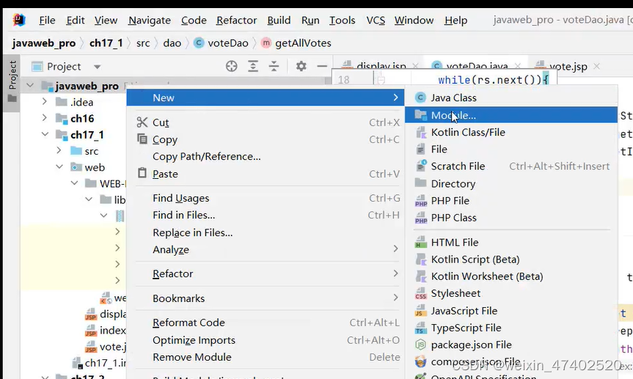Click the TypeScript File icon
This screenshot has height=379, width=633.
click(x=420, y=328)
